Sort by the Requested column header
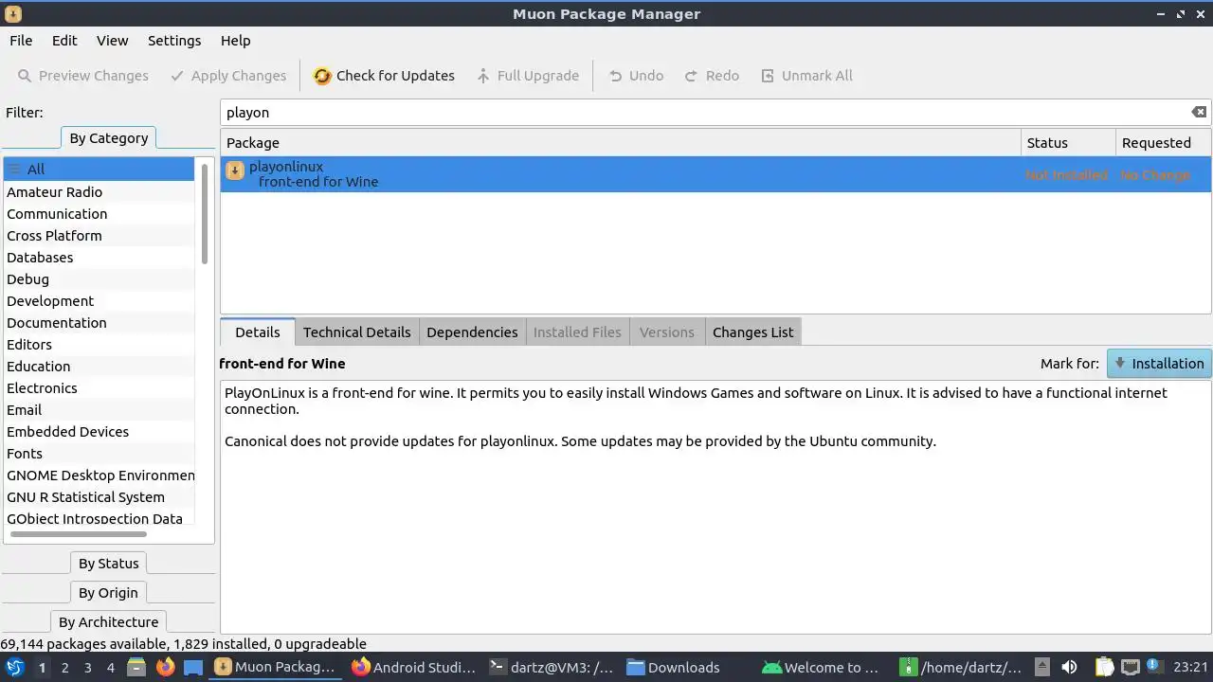This screenshot has width=1213, height=682. [x=1163, y=142]
